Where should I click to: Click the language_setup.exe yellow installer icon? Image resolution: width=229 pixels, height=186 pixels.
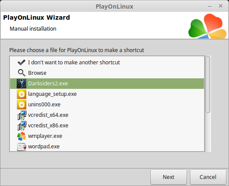pyautogui.click(x=21, y=94)
